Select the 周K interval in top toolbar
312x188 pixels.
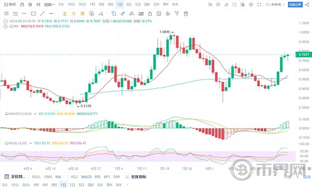(147, 4)
